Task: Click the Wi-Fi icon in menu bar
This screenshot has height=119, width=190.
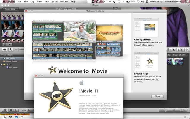Action: pyautogui.click(x=138, y=1)
